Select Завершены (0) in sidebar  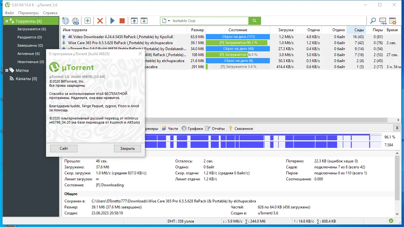click(x=30, y=45)
